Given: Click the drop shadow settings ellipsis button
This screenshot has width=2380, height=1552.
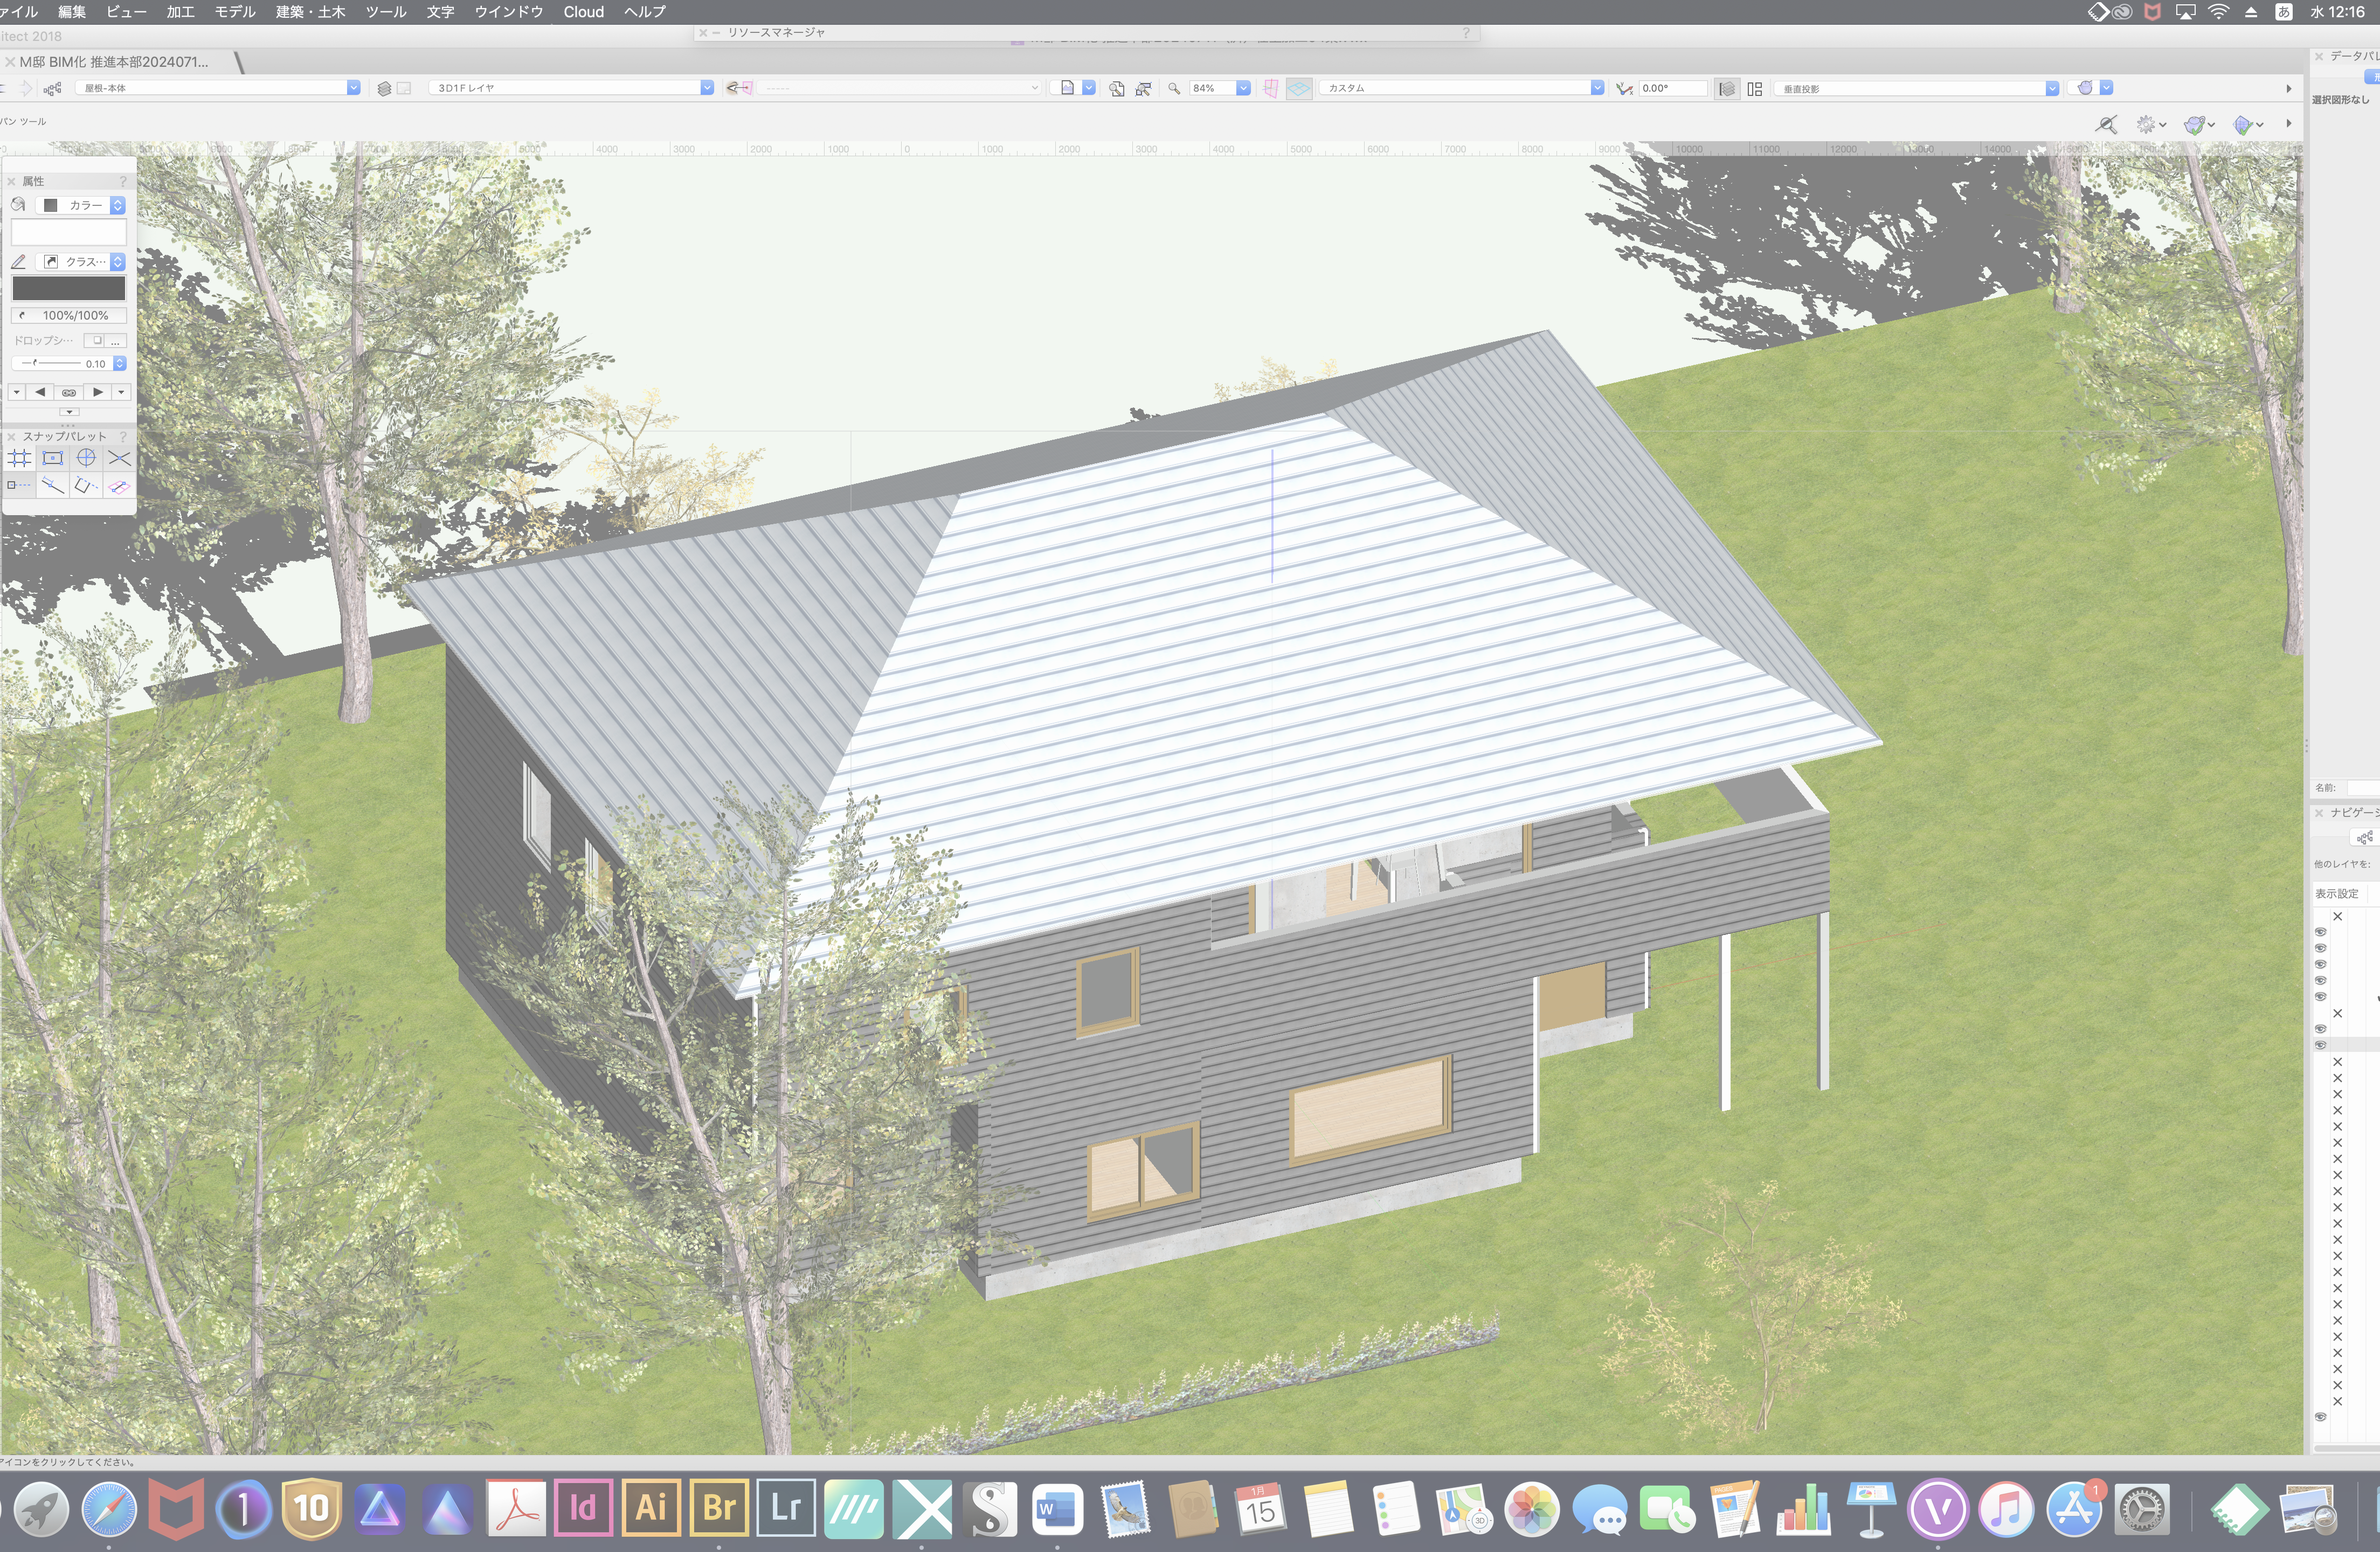Looking at the screenshot, I should [117, 340].
